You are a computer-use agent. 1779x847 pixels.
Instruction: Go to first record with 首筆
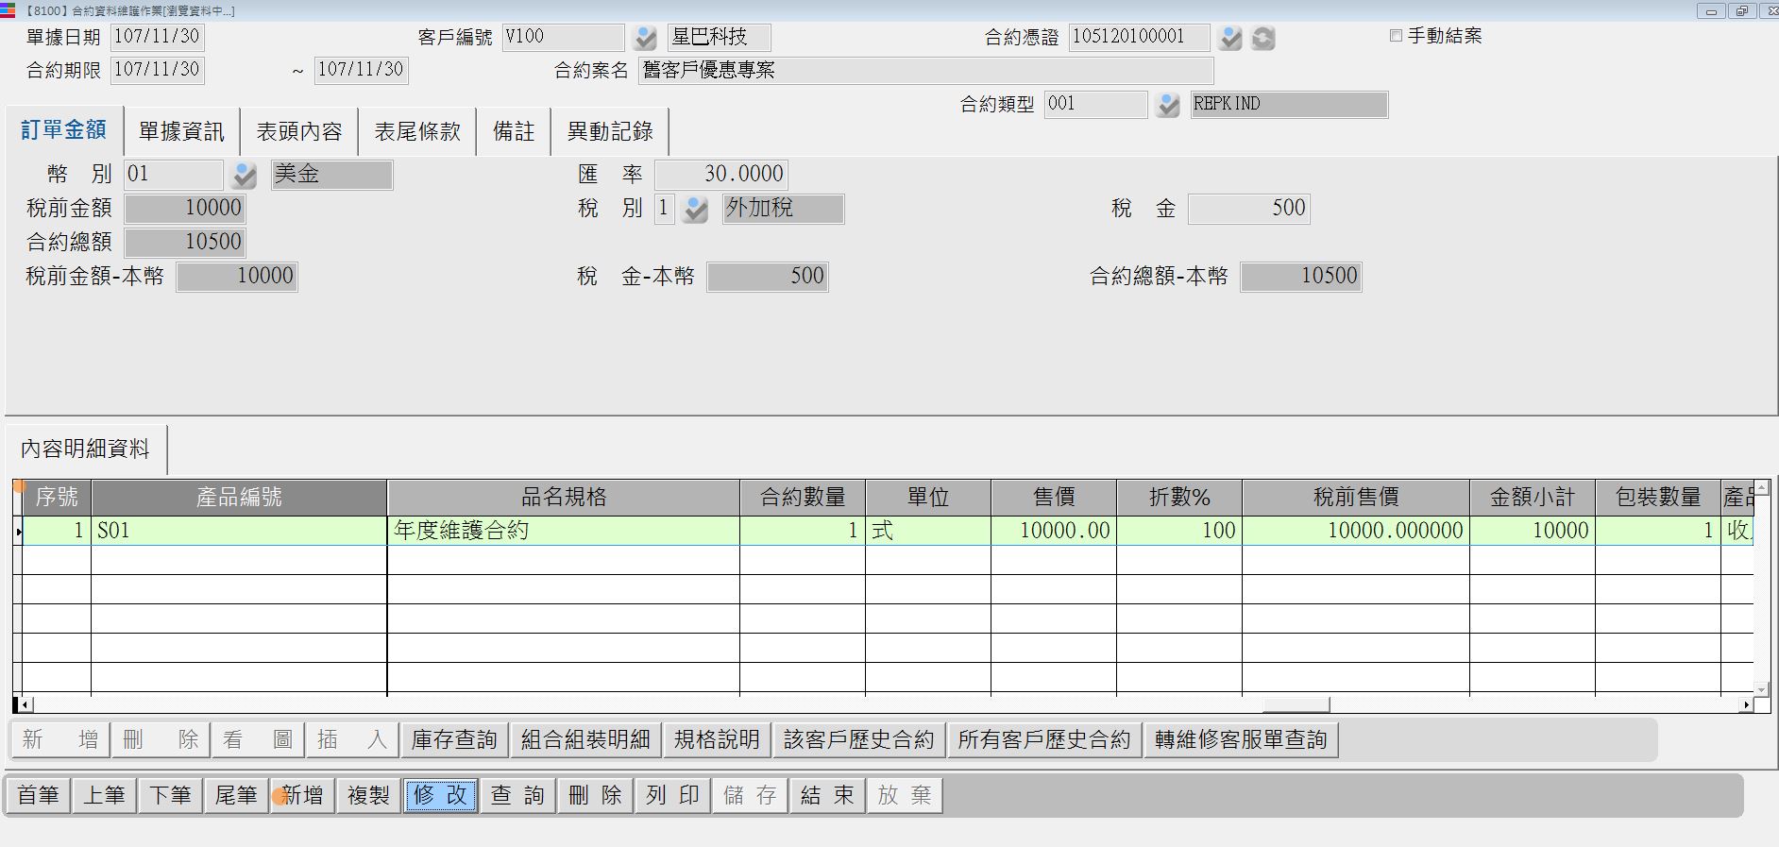39,796
